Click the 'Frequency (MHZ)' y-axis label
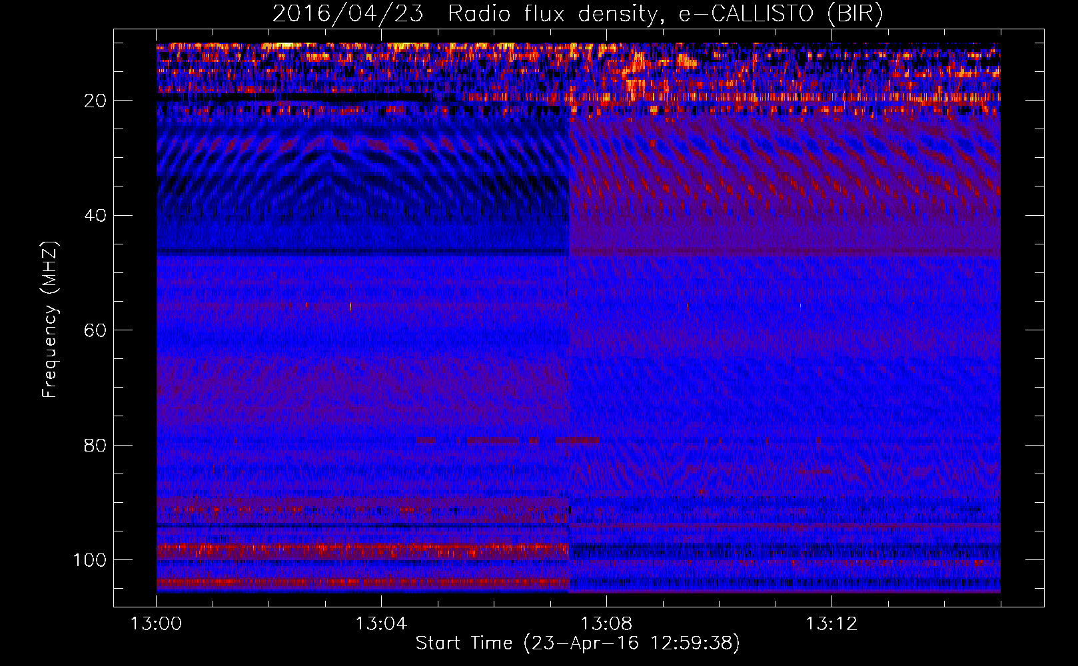The image size is (1078, 666). point(50,320)
